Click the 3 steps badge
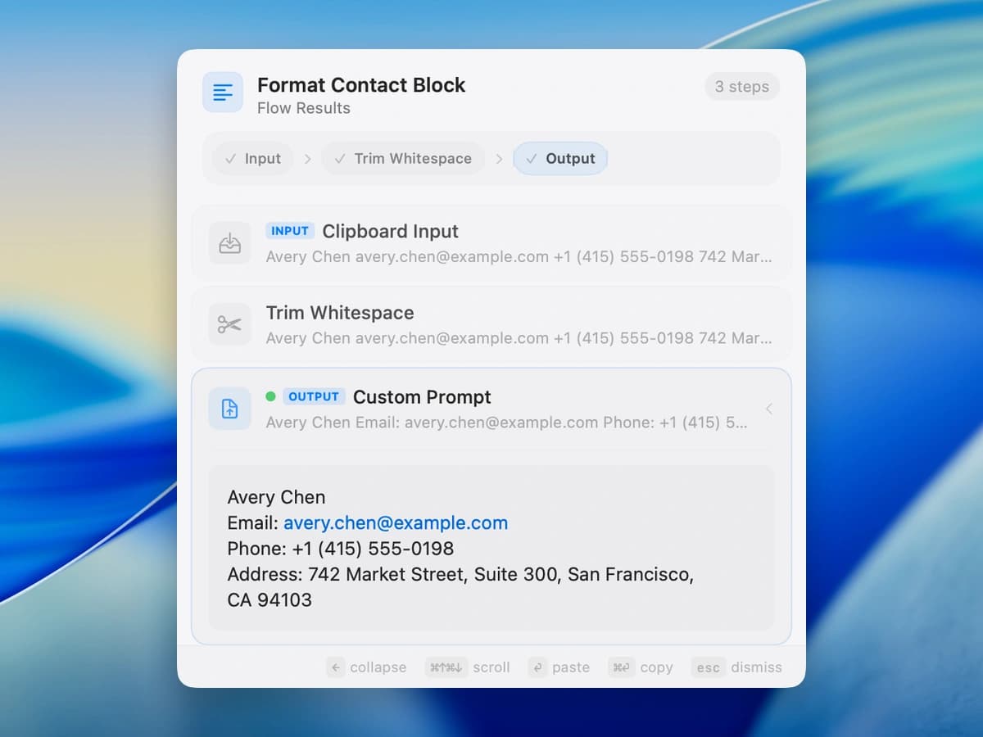 click(742, 87)
